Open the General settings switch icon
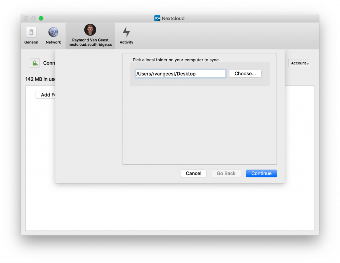The width and height of the screenshot is (340, 263). (x=31, y=32)
